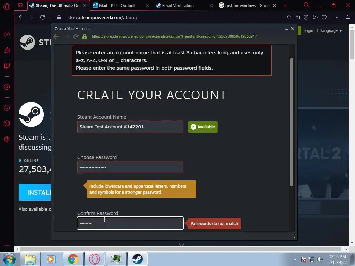This screenshot has width=355, height=266.
Task: Reload the Create Your Account popup
Action: 76,37
